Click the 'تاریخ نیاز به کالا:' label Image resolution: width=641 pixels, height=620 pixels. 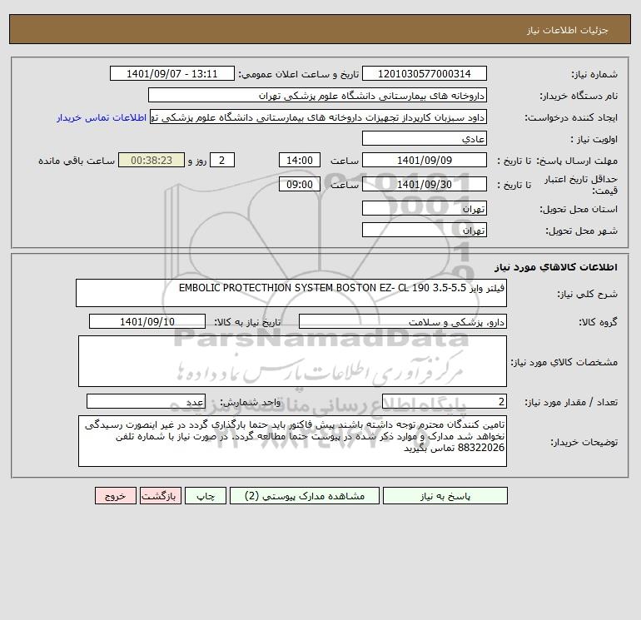(248, 322)
